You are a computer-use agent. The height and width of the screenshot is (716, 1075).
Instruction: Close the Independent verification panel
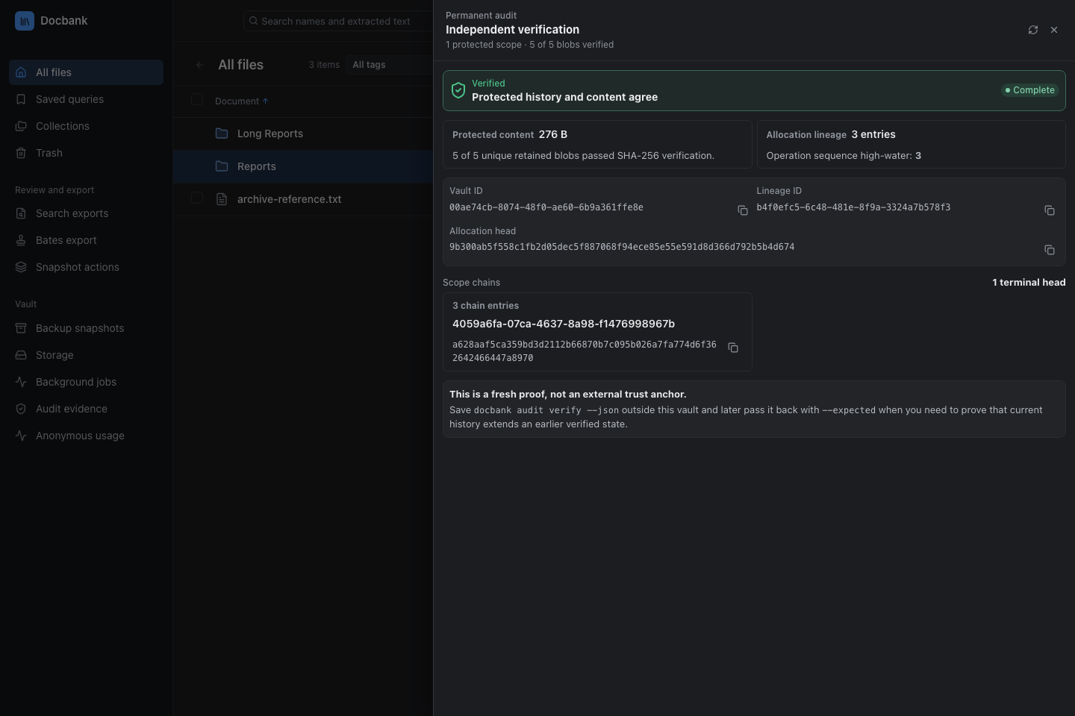point(1054,30)
